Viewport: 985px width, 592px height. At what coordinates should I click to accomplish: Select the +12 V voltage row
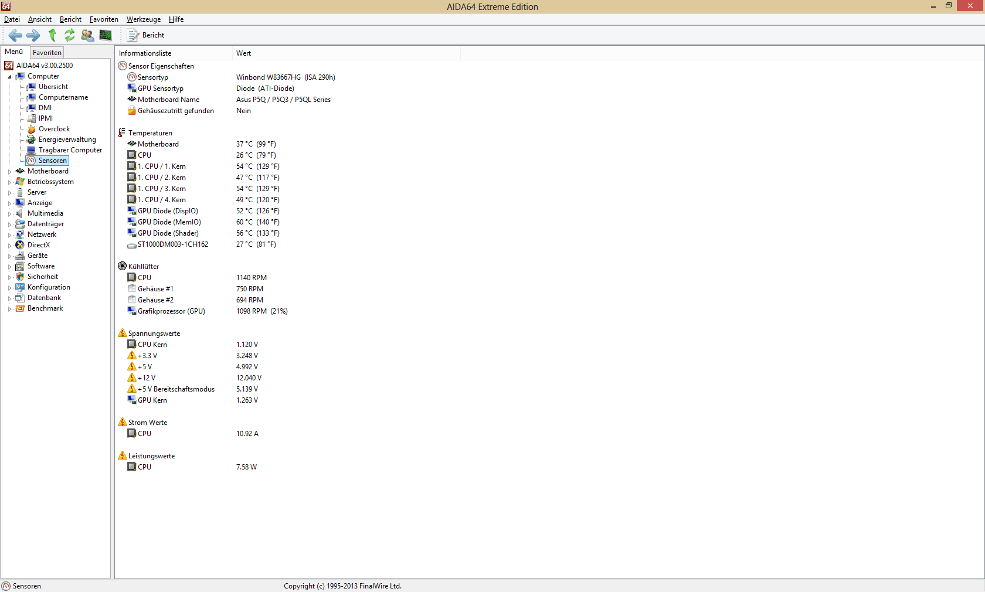[195, 378]
